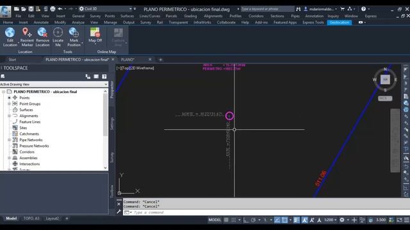Click the 2D Wireframe visual style label
The width and height of the screenshot is (410, 230).
[x=142, y=68]
